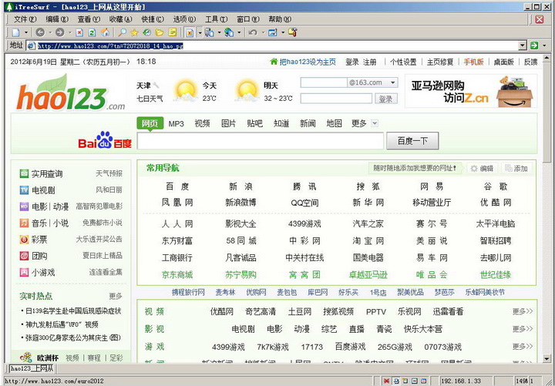This screenshot has height=386, width=555.
Task: Click the hammer tools toolbar icon
Action: (292, 32)
